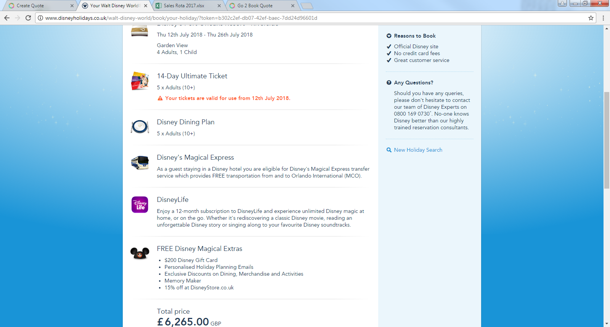The width and height of the screenshot is (610, 327).
Task: Close the Sales Rota 2017.xlsx tab
Action: point(219,6)
